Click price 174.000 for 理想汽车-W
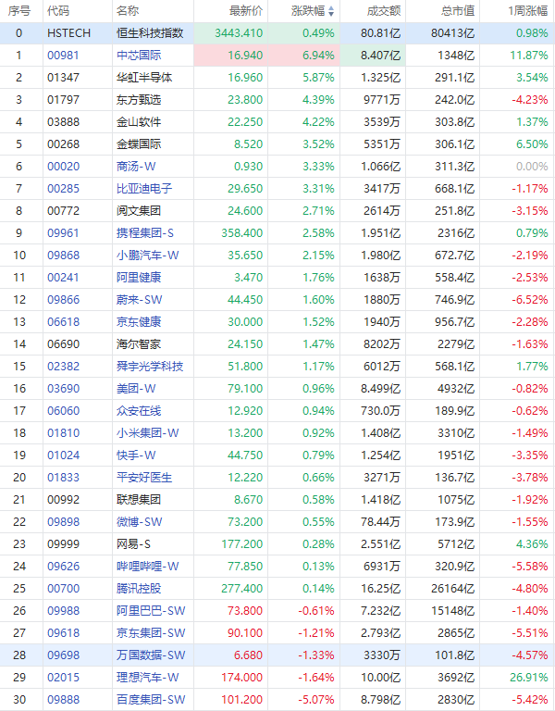The height and width of the screenshot is (711, 555). pos(242,678)
